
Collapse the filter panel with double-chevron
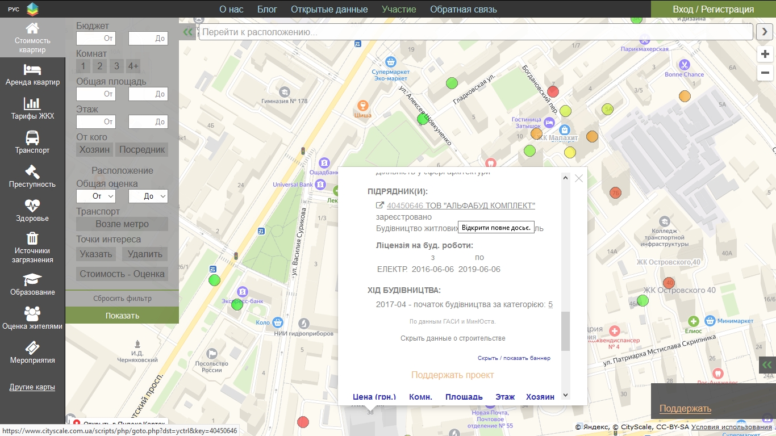click(x=188, y=32)
